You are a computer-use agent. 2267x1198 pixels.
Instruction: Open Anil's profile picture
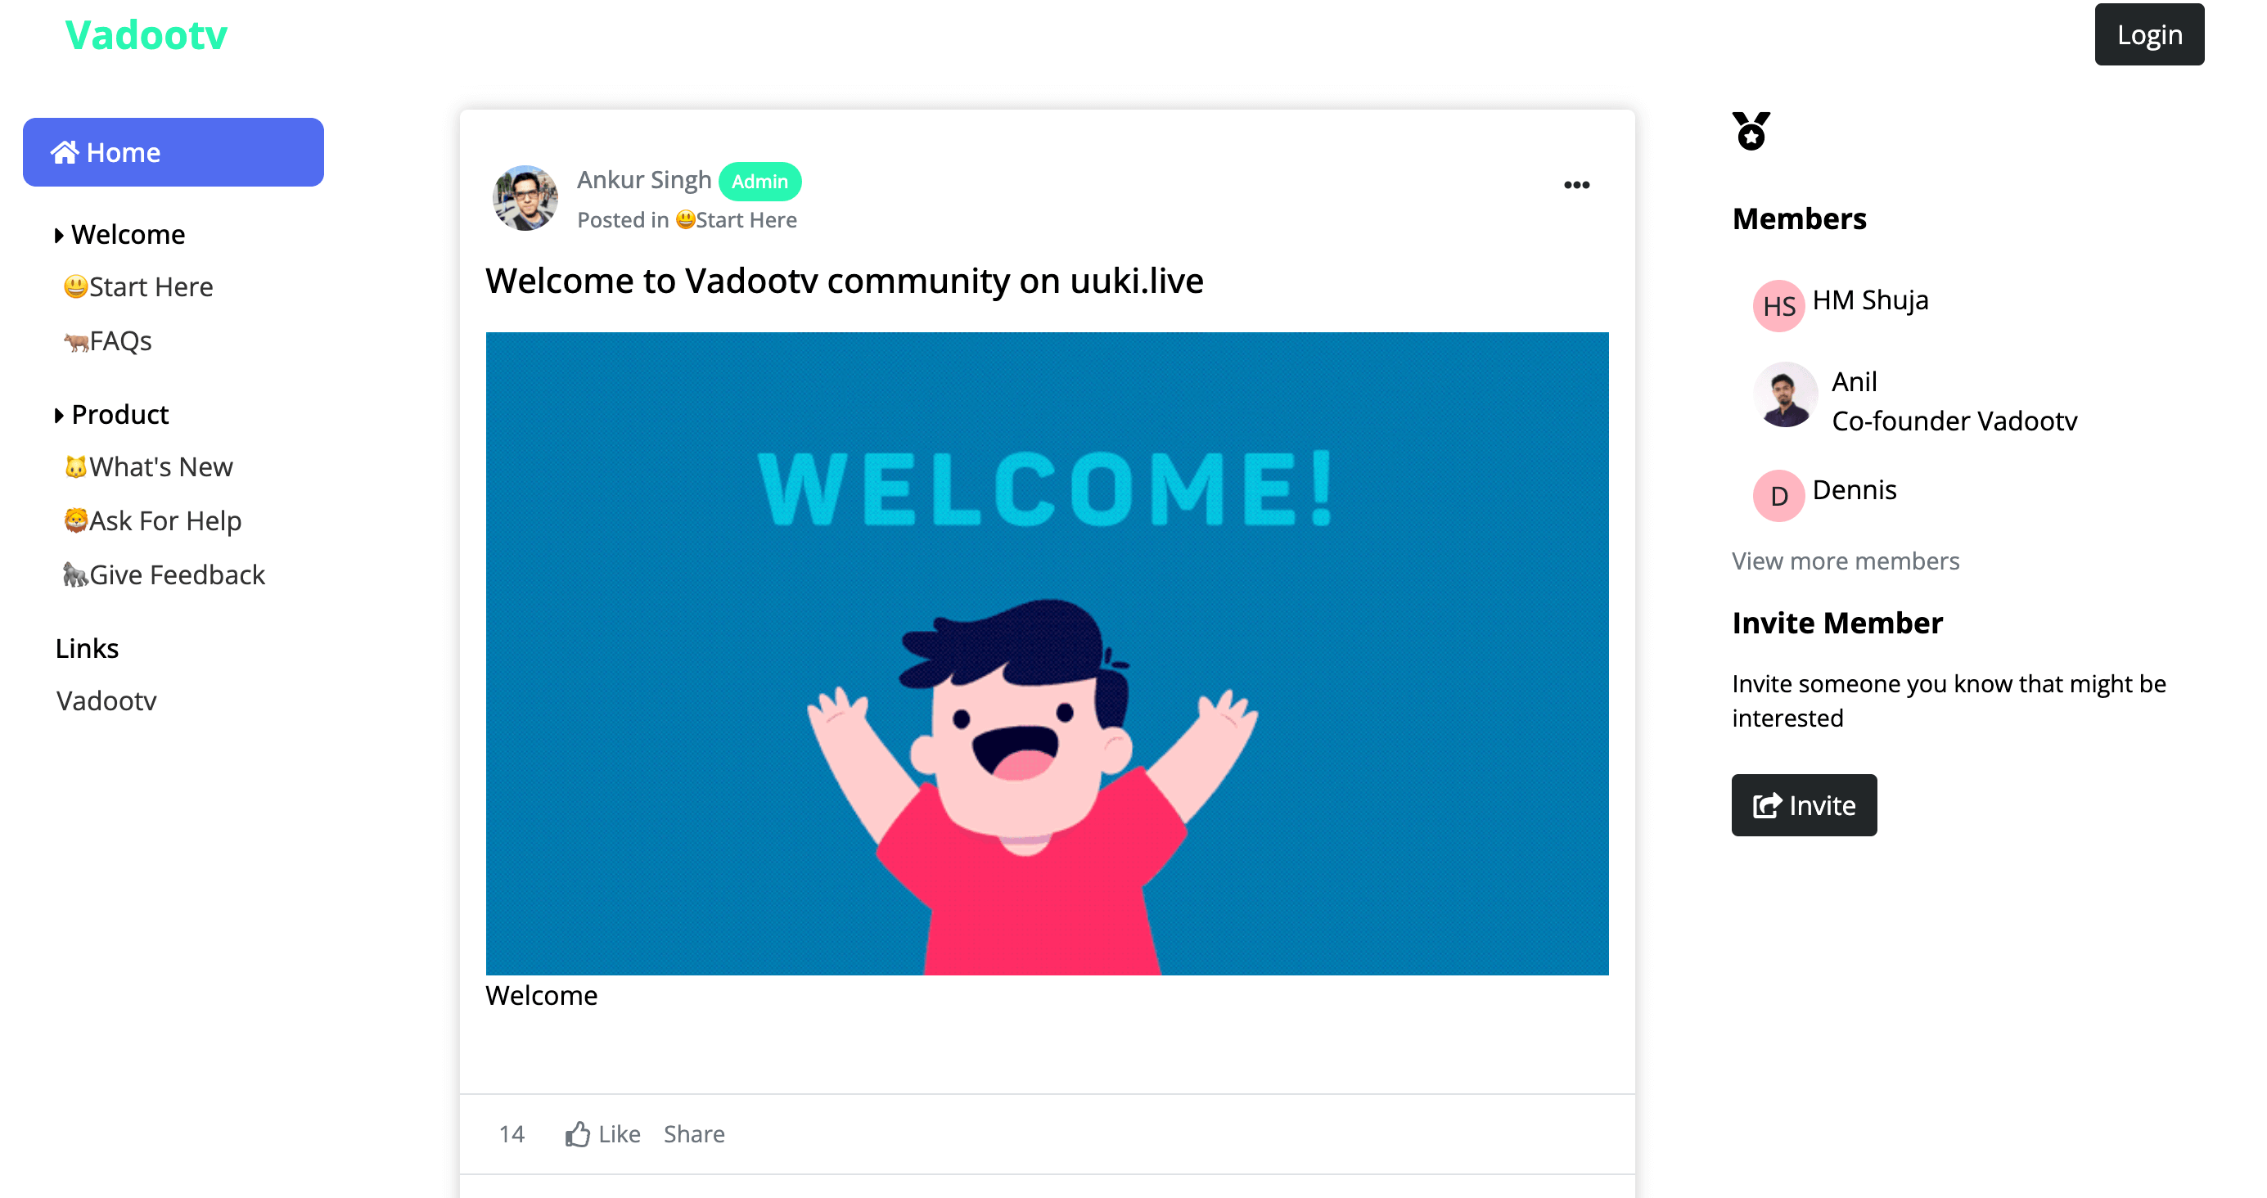coord(1787,394)
